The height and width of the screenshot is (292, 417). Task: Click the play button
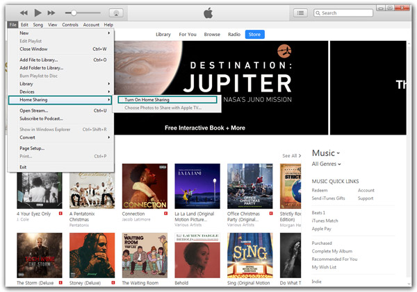[38, 12]
